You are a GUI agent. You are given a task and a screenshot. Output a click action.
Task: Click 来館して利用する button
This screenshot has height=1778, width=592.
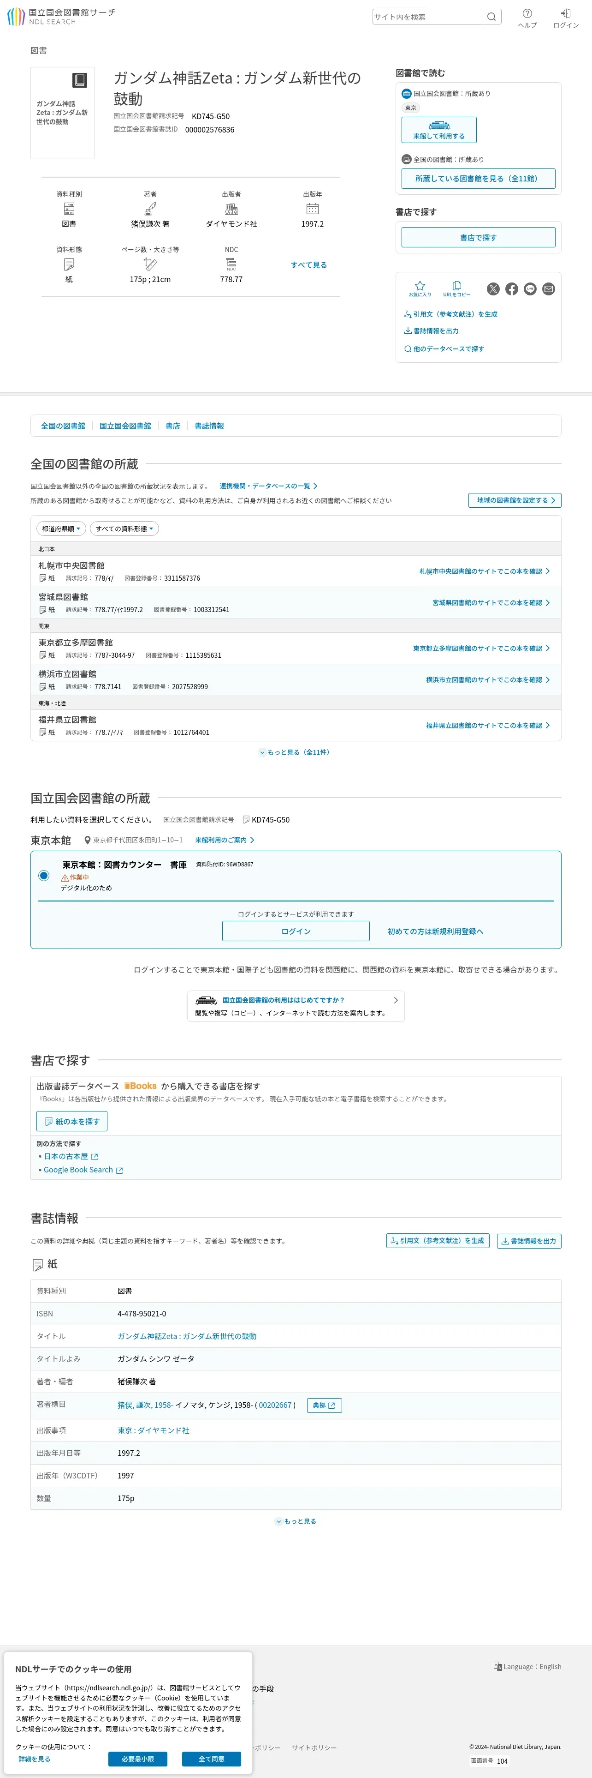click(439, 130)
